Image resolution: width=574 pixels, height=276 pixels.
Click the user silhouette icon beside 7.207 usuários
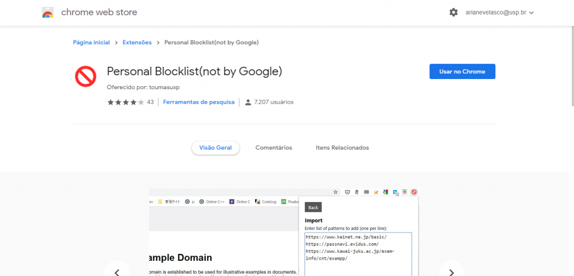(x=248, y=102)
